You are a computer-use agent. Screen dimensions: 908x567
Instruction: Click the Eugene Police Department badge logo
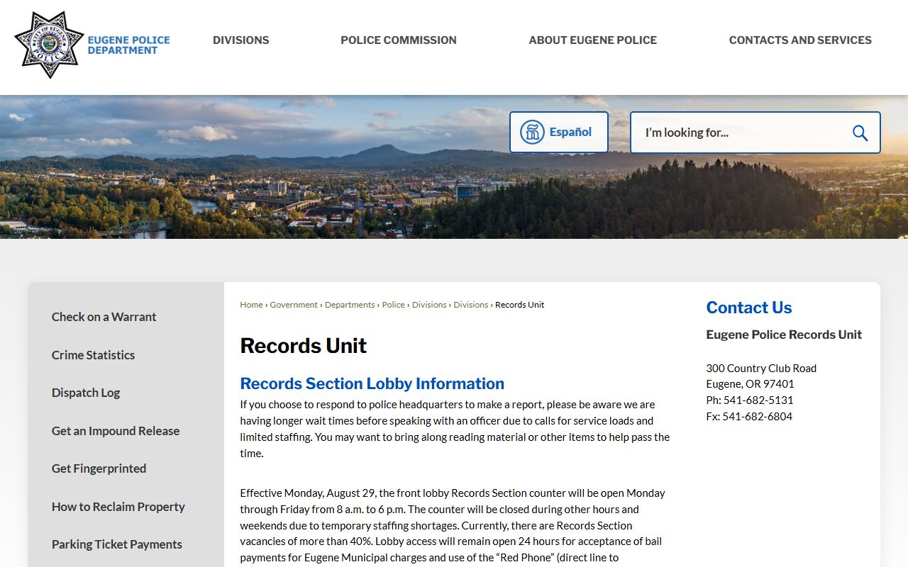[49, 45]
